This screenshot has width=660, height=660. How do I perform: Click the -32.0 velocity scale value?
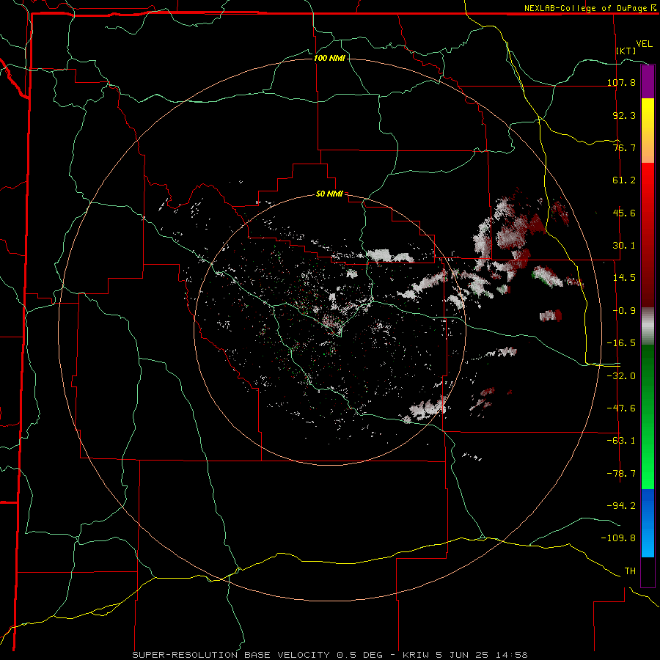tap(621, 376)
